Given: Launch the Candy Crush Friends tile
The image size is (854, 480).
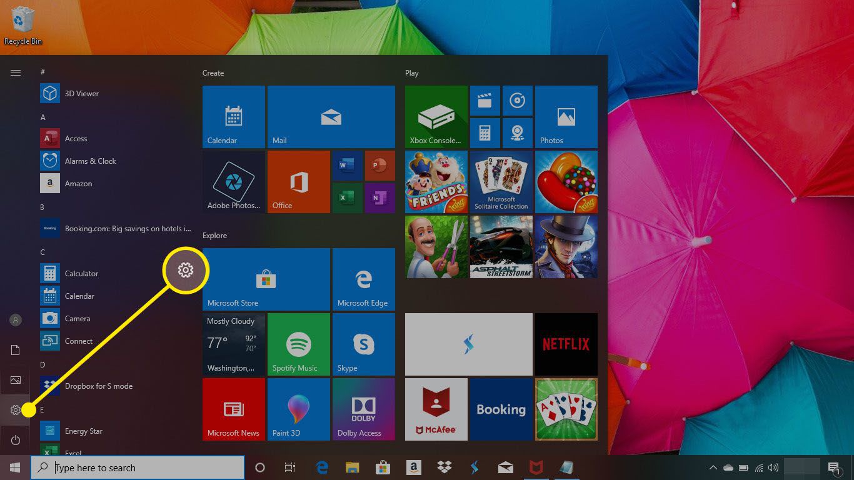Looking at the screenshot, I should pos(436,181).
